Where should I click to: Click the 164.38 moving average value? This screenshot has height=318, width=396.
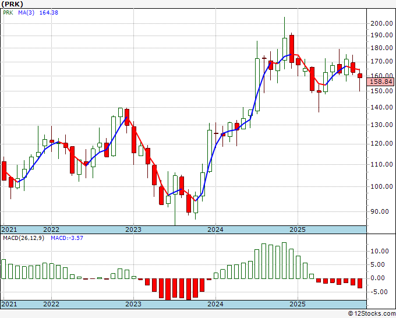point(51,15)
